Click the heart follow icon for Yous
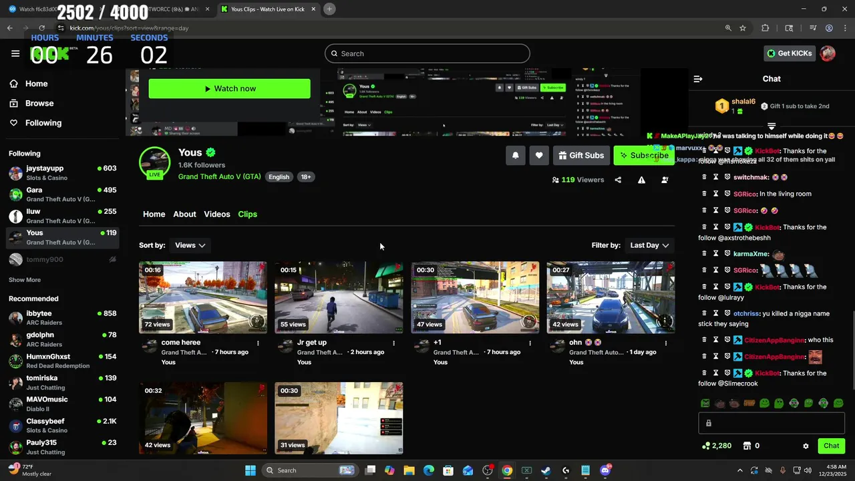The width and height of the screenshot is (855, 481). (539, 156)
